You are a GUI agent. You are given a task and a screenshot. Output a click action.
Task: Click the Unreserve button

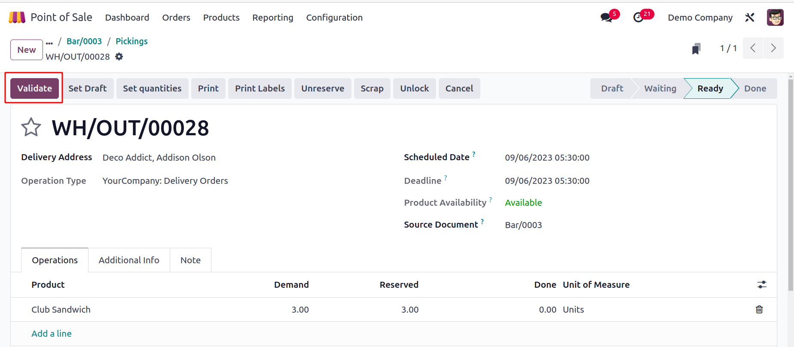point(323,88)
